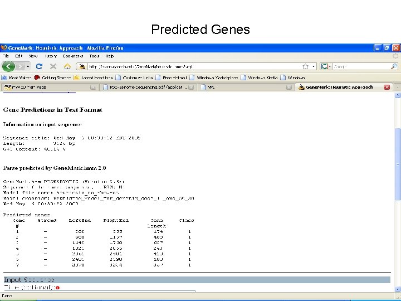The image size is (401, 301).
Task: Click the Getting Started bookmark
Action: pyautogui.click(x=52, y=77)
